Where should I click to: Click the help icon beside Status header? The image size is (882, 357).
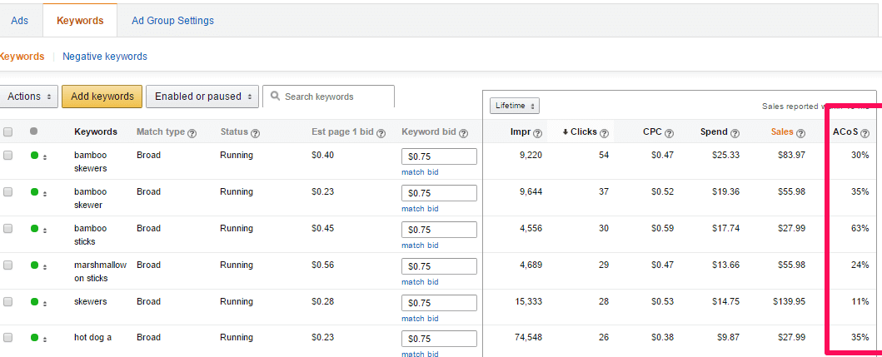click(255, 132)
